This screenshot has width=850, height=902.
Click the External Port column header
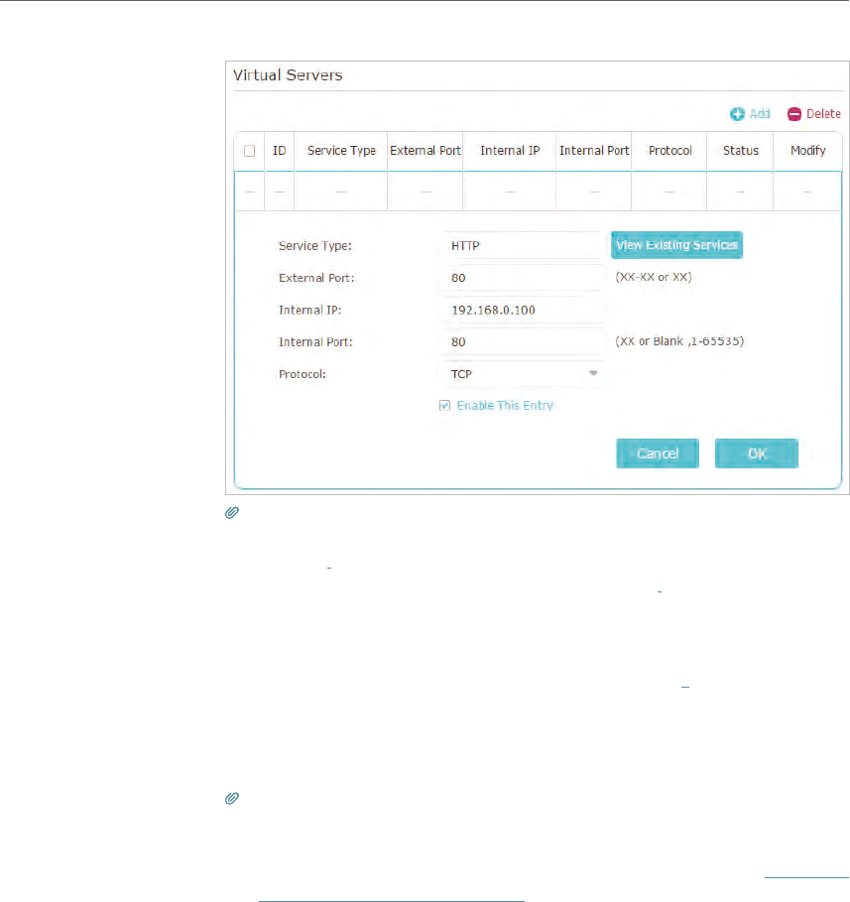point(425,151)
